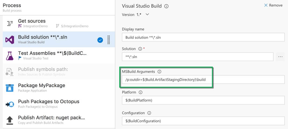The image size is (288, 129).
Task: Focus the Platform input field
Action: pos(203,100)
